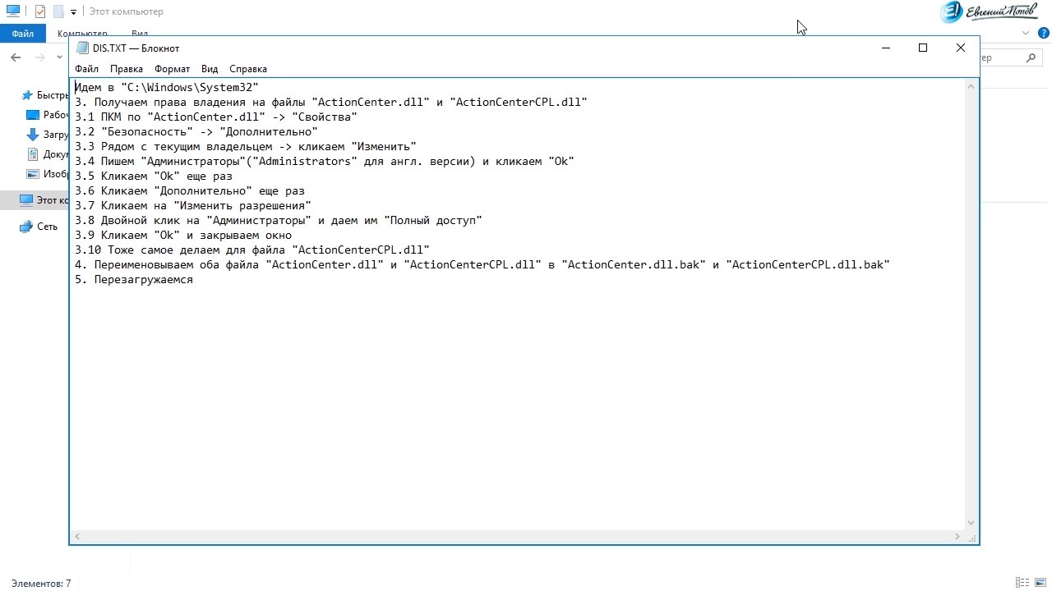The width and height of the screenshot is (1052, 591).
Task: Click the Notepad horizontal scrollbar left arrow
Action: pyautogui.click(x=77, y=537)
